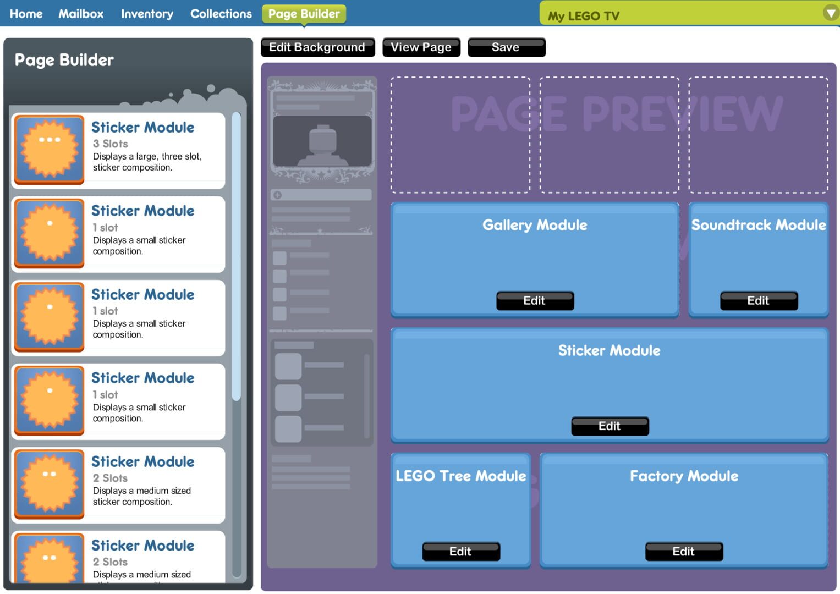Save the current page layout
Viewport: 840px width, 594px height.
tap(506, 47)
